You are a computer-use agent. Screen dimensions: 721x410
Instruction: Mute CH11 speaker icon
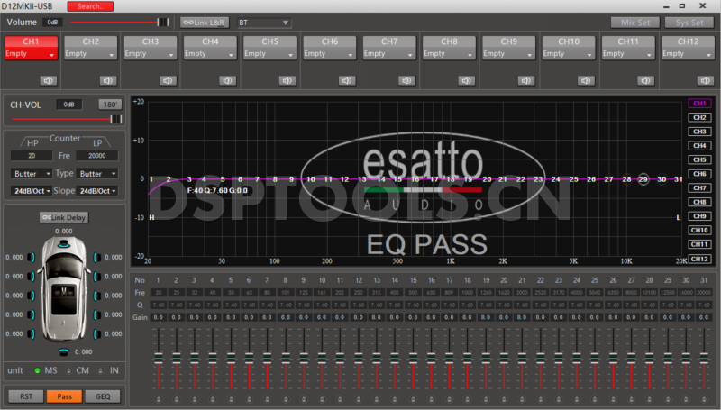click(x=645, y=81)
